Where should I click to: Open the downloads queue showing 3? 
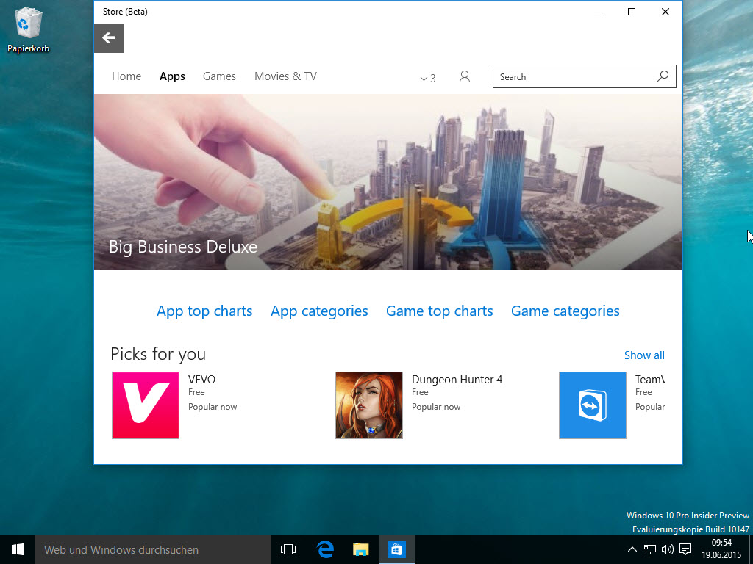pos(427,76)
